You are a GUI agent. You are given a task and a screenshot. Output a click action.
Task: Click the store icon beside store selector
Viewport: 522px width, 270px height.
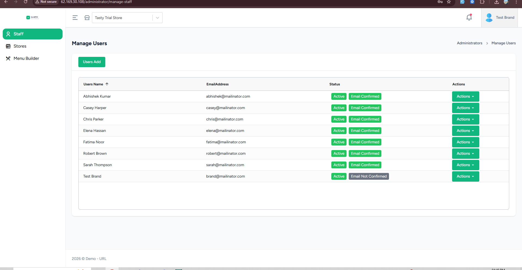click(87, 18)
